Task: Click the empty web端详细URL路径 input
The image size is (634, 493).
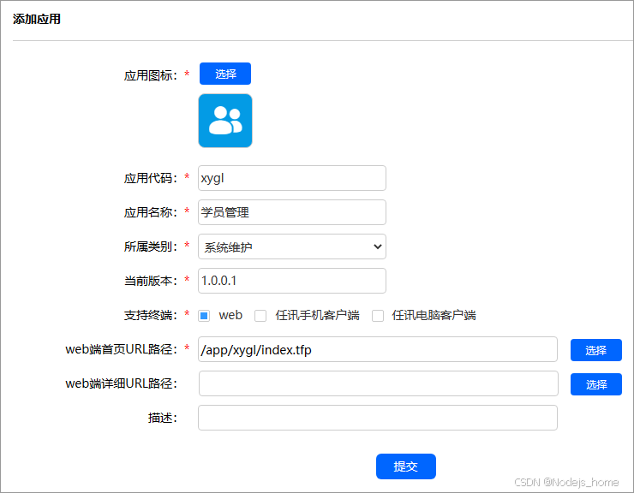Action: tap(379, 383)
